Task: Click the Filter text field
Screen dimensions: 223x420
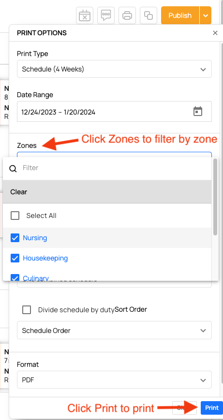Action: point(115,168)
